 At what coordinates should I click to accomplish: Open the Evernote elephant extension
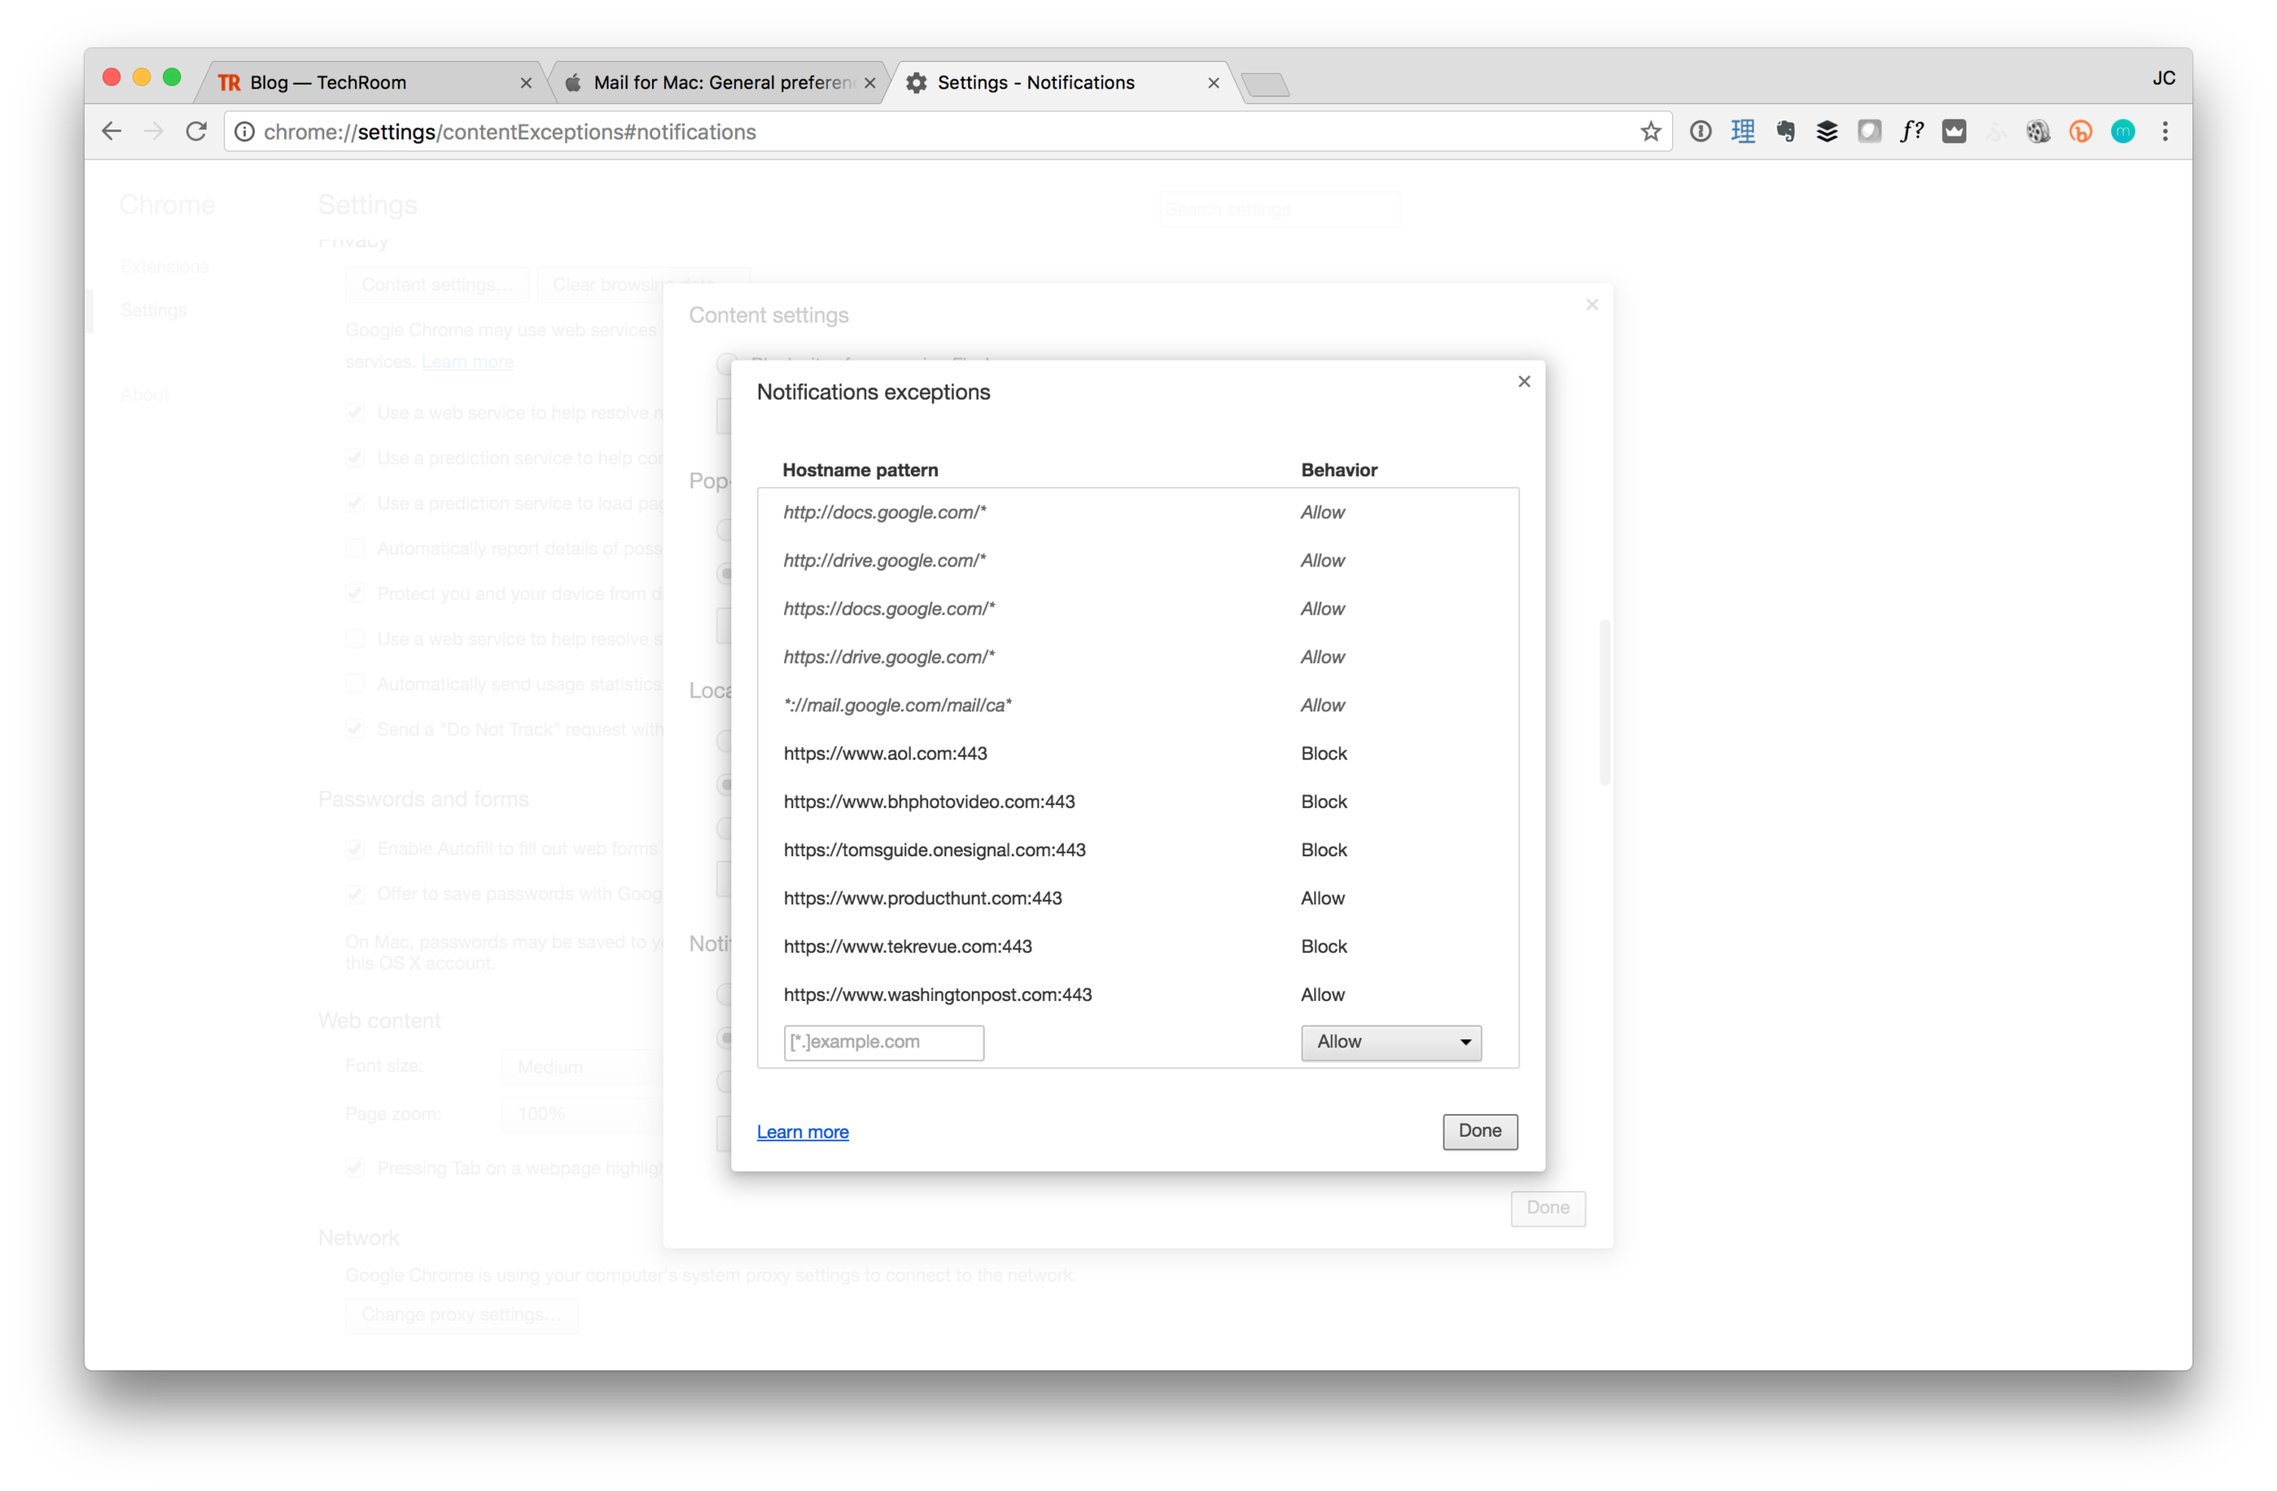(1784, 132)
